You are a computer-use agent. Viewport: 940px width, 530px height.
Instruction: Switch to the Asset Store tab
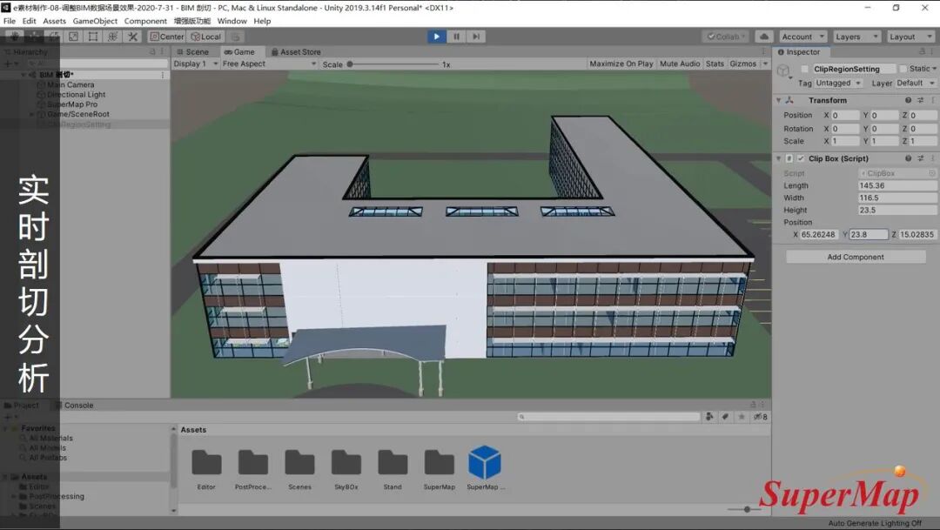point(296,52)
